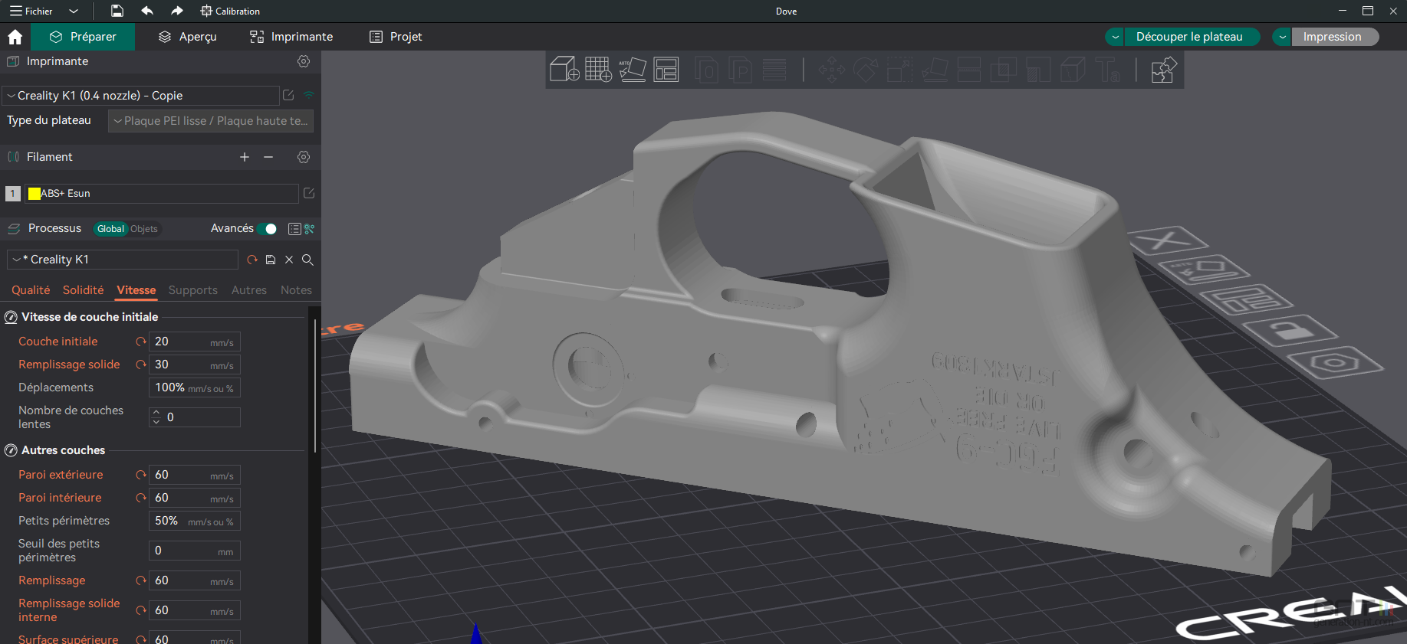Select the Global process mode
This screenshot has height=644, width=1407.
[x=110, y=229]
